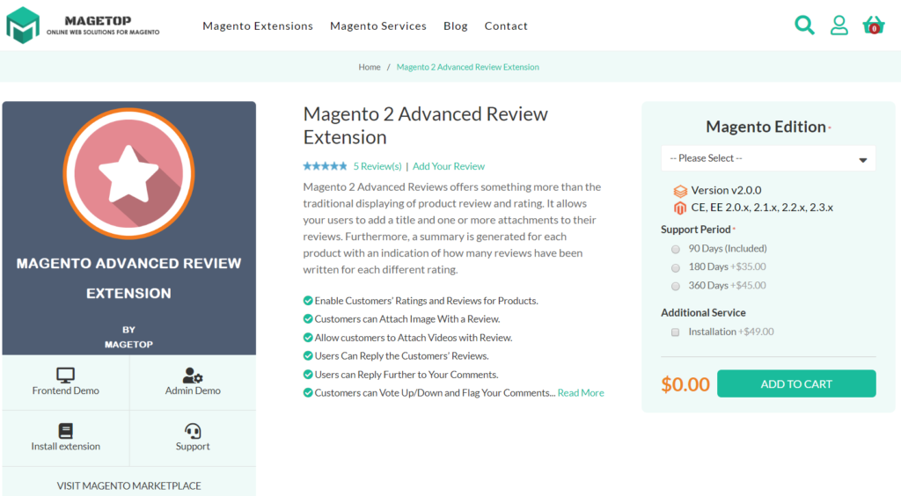Screen dimensions: 901x496
Task: Click the search magnifier icon
Action: [804, 26]
